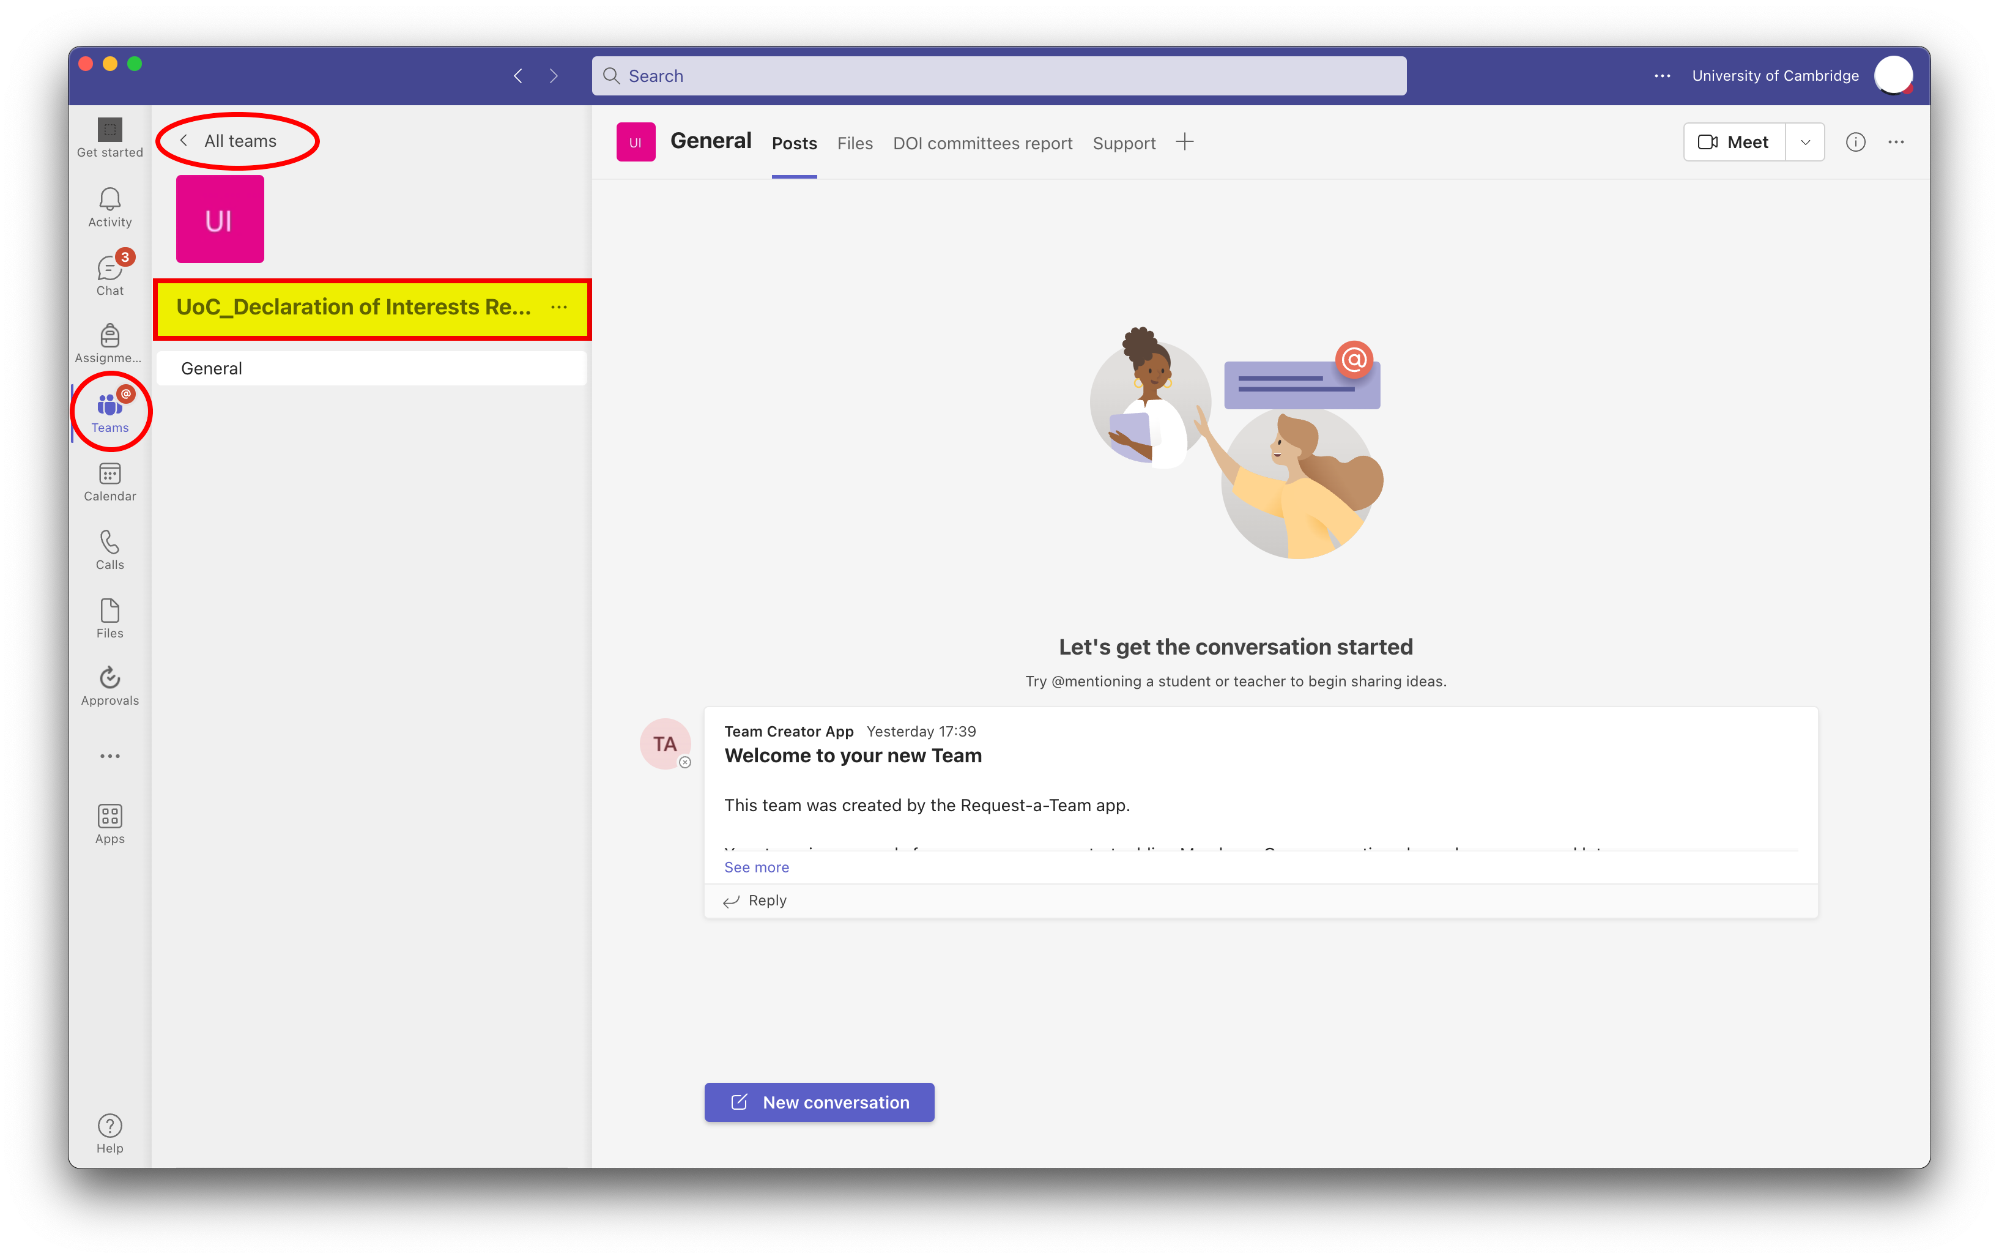Open the Get started sidebar item
This screenshot has width=1999, height=1259.
(109, 138)
